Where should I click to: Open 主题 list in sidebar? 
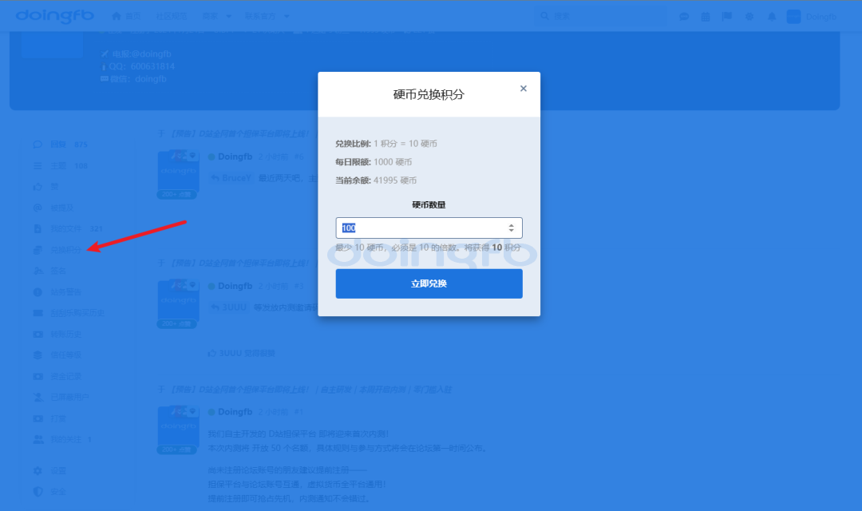click(x=58, y=165)
